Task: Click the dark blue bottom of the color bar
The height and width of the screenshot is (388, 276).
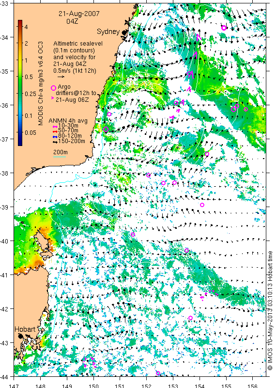Action: coord(20,143)
